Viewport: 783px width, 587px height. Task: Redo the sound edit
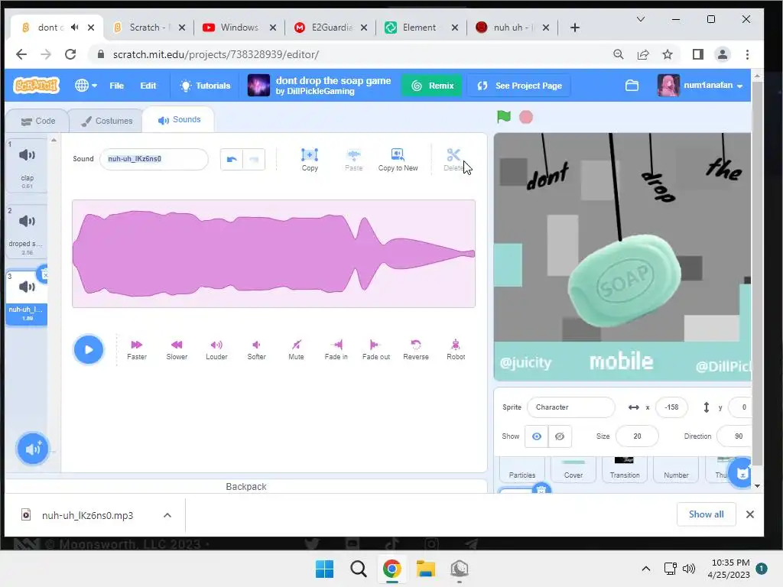point(254,159)
